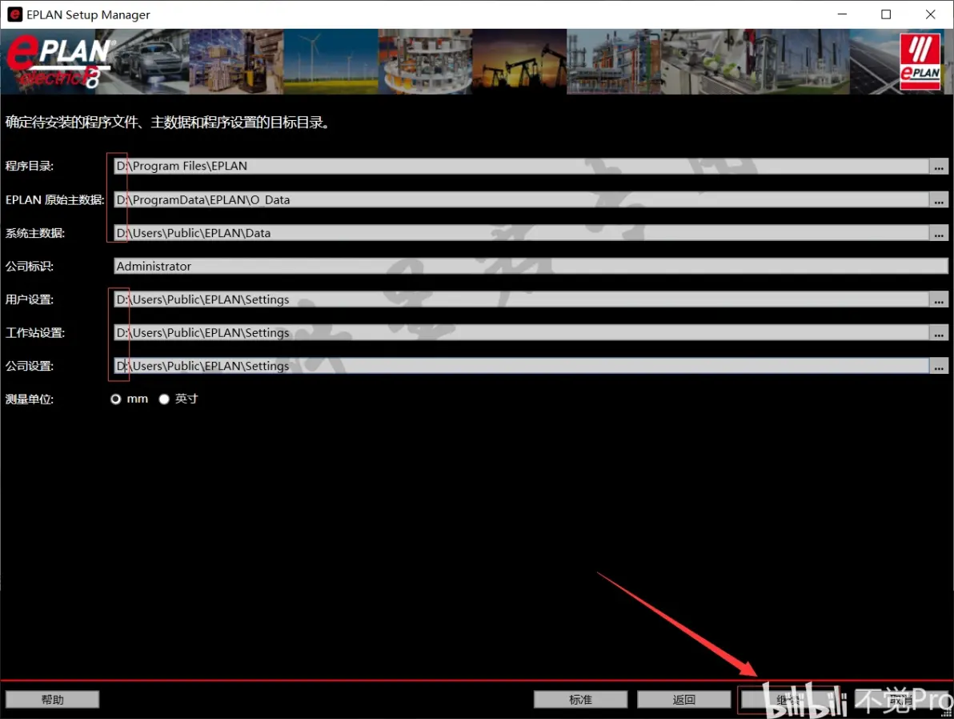
Task: Edit the 系统主数据 path field
Action: [x=521, y=233]
